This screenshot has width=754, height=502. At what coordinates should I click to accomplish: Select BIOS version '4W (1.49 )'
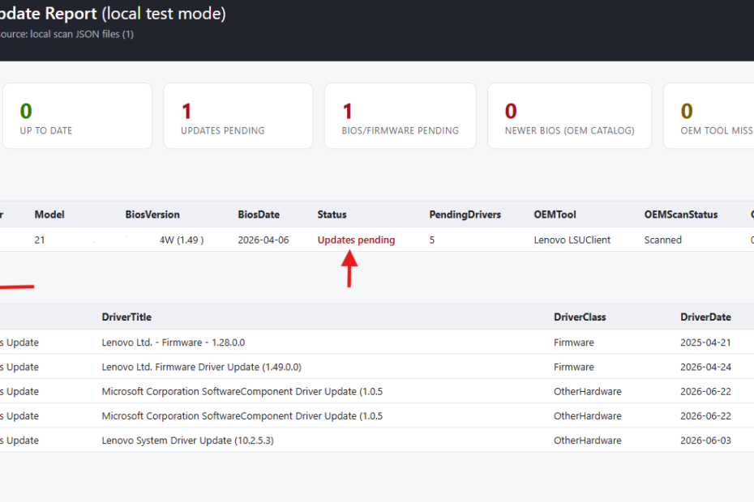pos(182,240)
